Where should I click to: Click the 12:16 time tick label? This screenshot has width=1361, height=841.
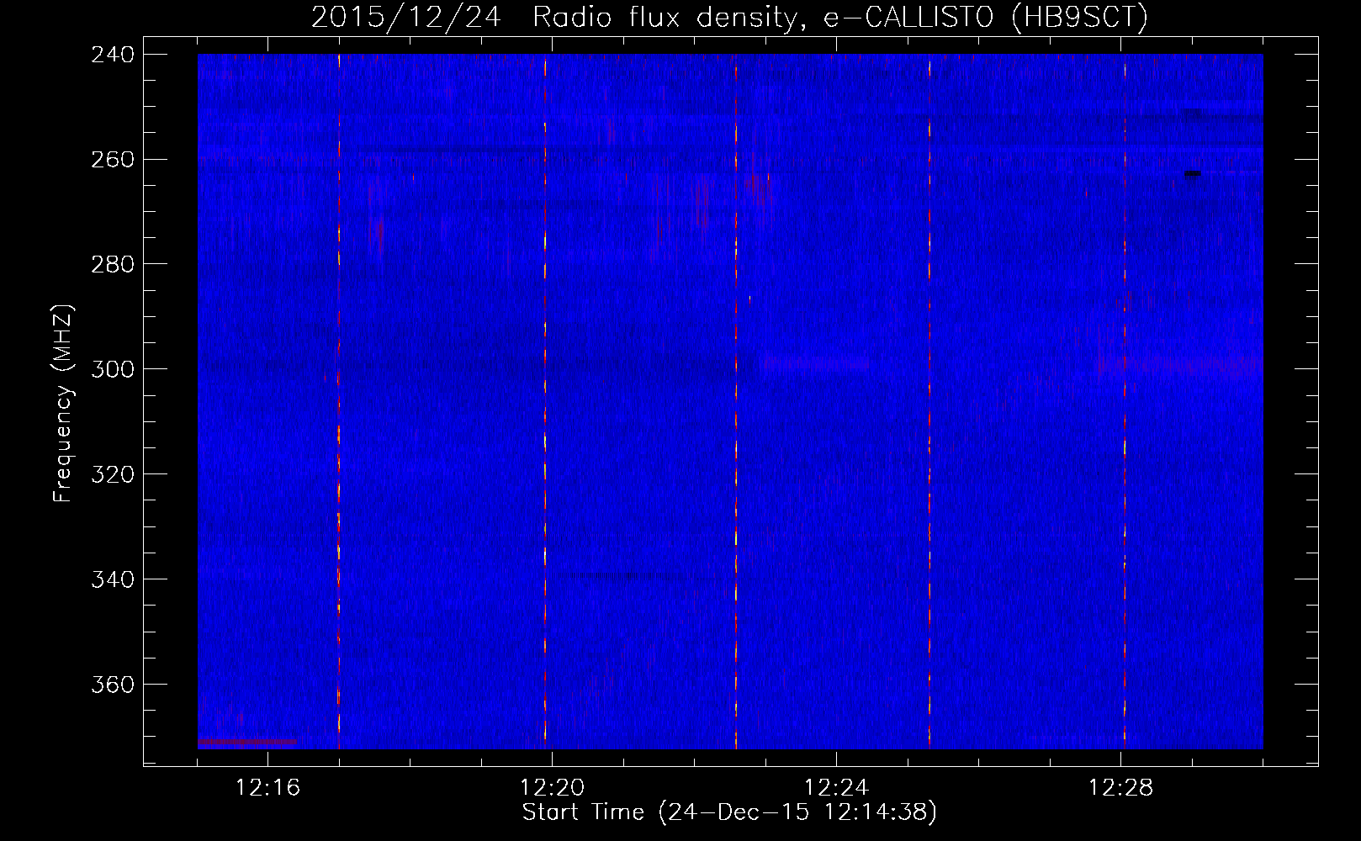[x=268, y=788]
